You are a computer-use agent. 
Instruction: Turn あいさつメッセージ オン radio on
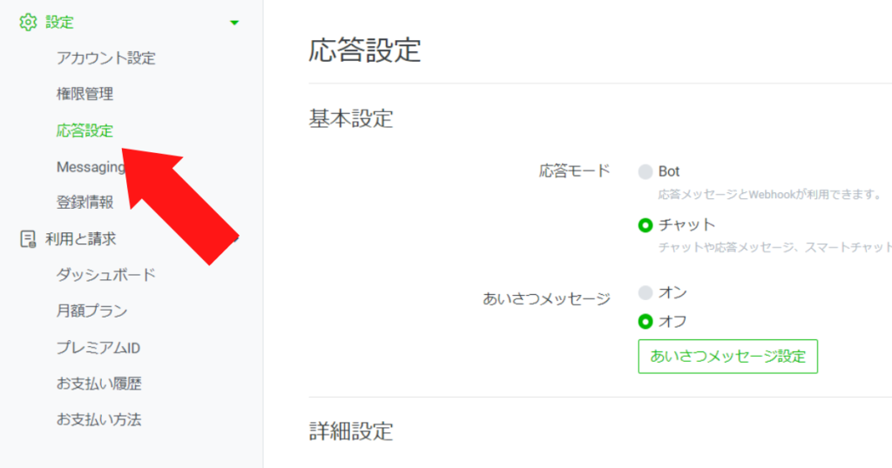645,292
